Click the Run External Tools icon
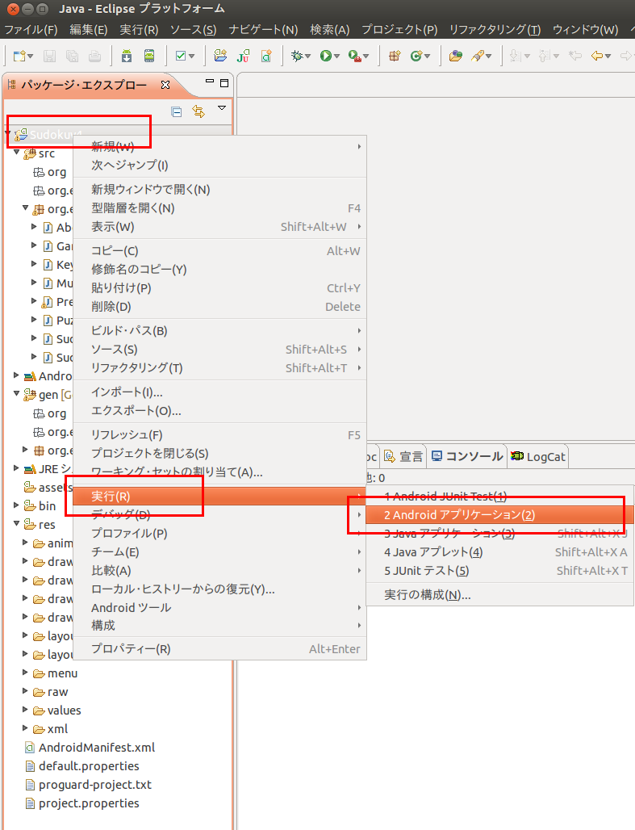This screenshot has height=830, width=635. pos(354,56)
